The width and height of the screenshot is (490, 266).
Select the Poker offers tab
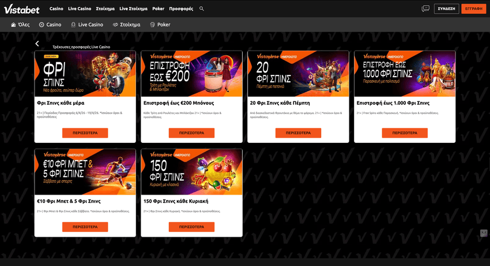pyautogui.click(x=160, y=25)
